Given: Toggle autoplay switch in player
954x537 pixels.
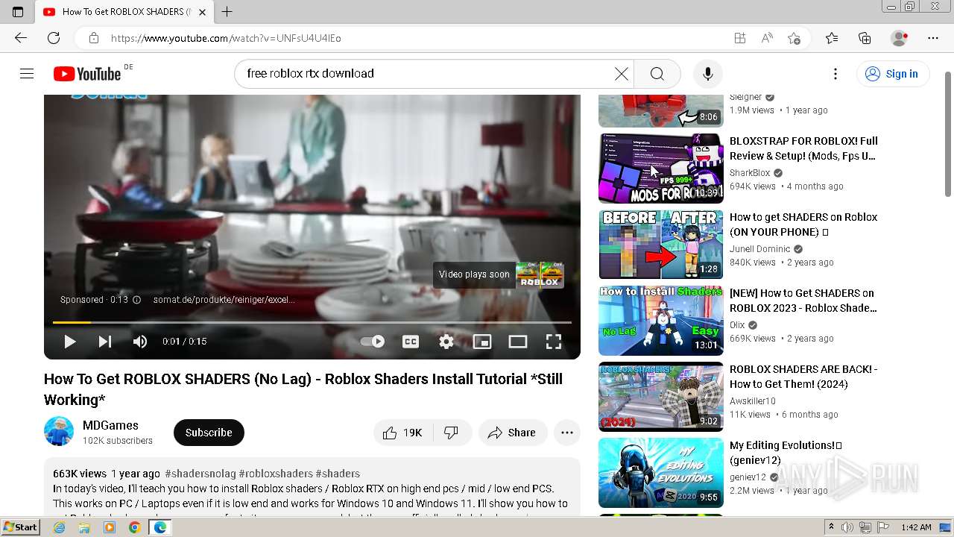Looking at the screenshot, I should click(372, 342).
